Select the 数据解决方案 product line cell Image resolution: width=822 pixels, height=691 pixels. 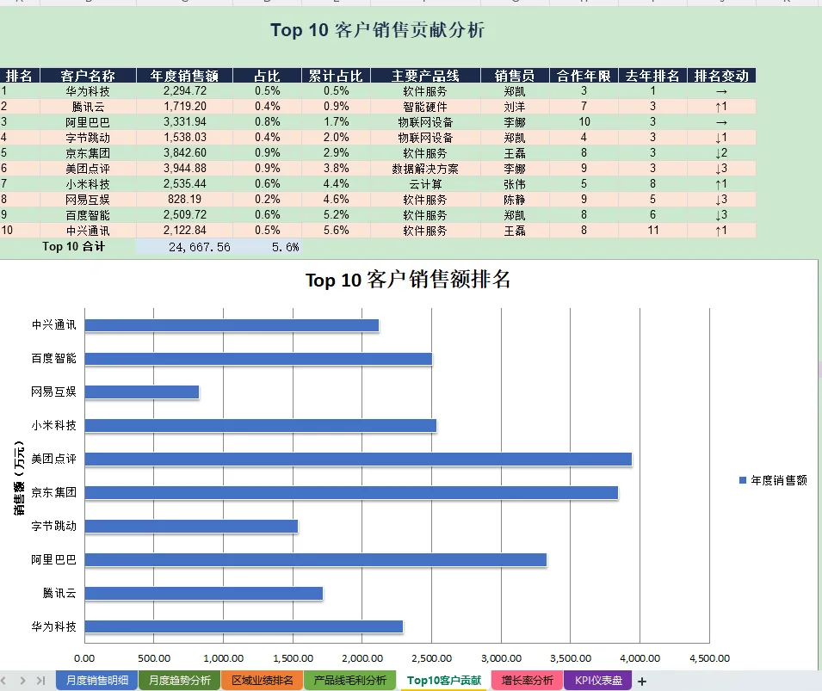click(426, 169)
